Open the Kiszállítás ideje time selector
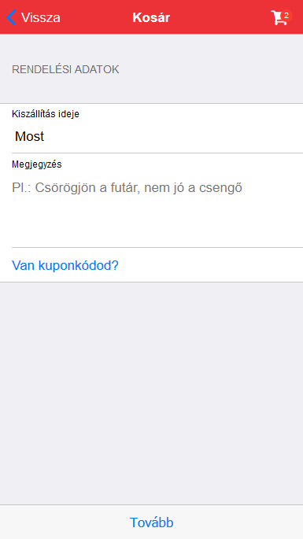The width and height of the screenshot is (303, 539). (151, 128)
